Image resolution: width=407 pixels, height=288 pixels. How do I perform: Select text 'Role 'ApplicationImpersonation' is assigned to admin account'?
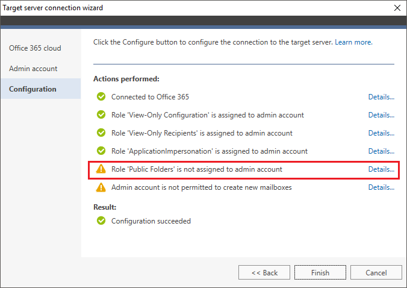tap(209, 151)
